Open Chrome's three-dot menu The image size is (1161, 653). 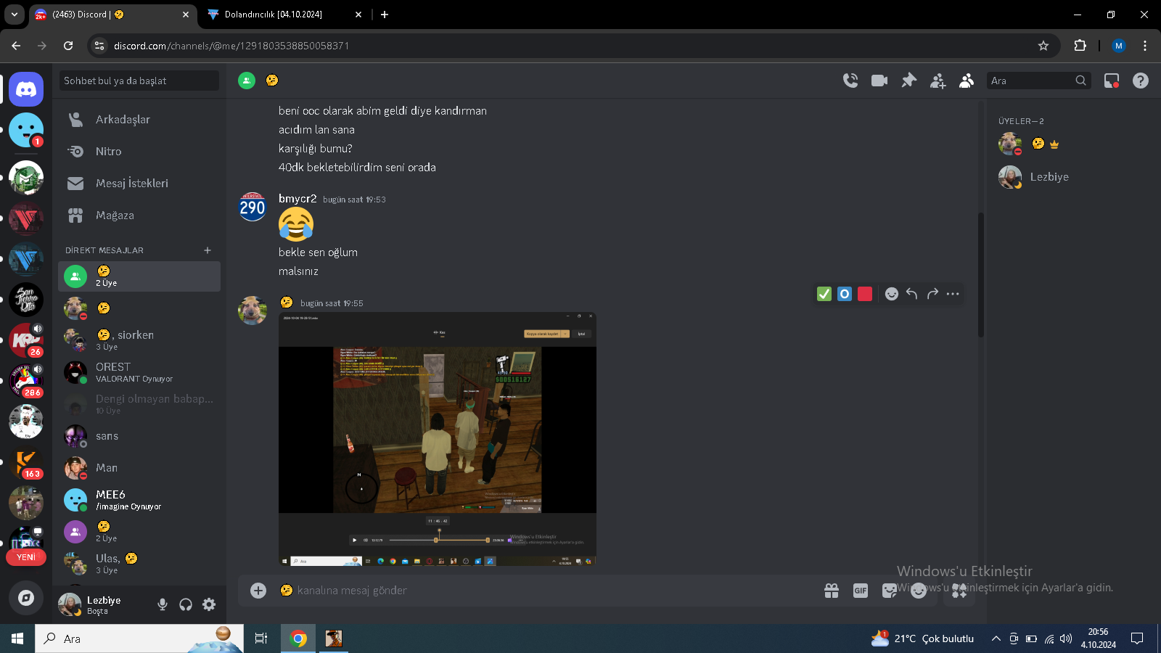pos(1145,46)
